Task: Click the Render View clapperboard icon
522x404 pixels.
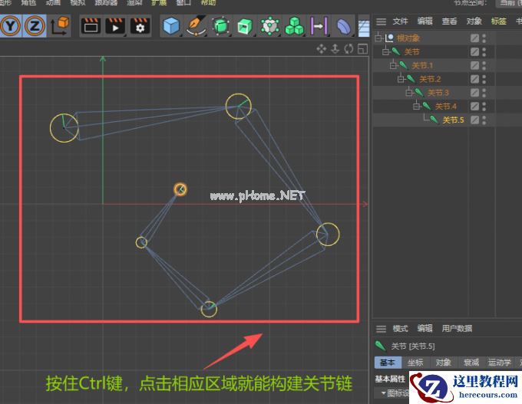Action: [x=91, y=26]
